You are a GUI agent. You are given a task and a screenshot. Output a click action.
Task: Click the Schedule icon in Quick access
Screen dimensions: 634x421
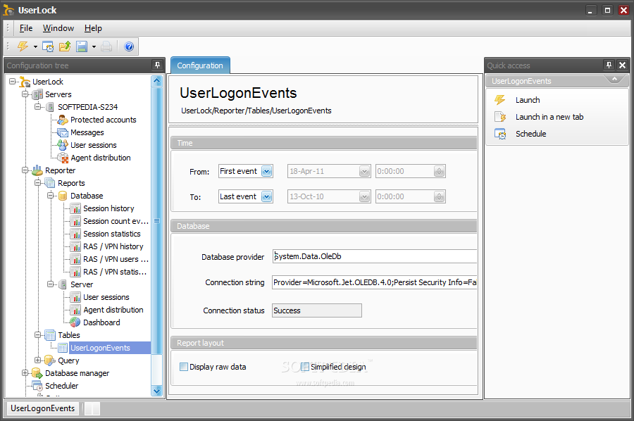pyautogui.click(x=500, y=134)
